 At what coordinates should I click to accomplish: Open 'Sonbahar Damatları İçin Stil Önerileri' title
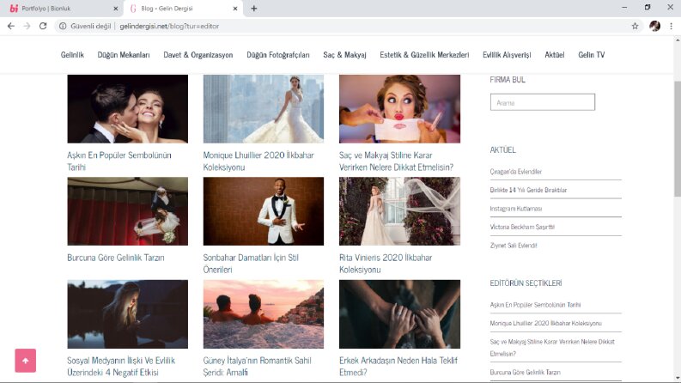tap(251, 264)
